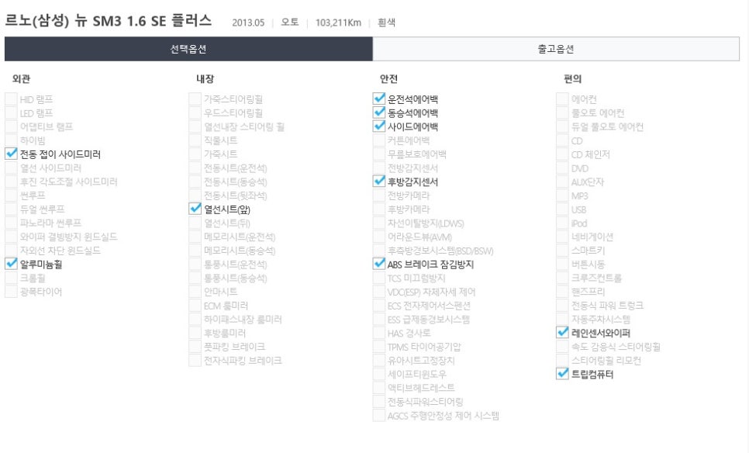Check the HID 램프 checkbox
The width and height of the screenshot is (749, 453).
coord(11,99)
